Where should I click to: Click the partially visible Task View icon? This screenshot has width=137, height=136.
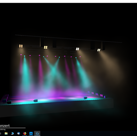pyautogui.click(x=0, y=133)
